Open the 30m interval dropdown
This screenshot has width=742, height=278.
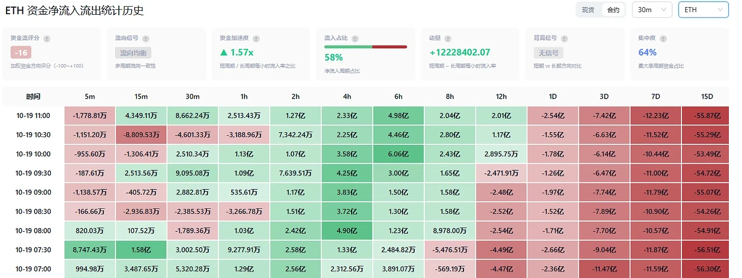point(652,10)
